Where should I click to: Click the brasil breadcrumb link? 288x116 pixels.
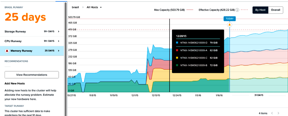75,7
